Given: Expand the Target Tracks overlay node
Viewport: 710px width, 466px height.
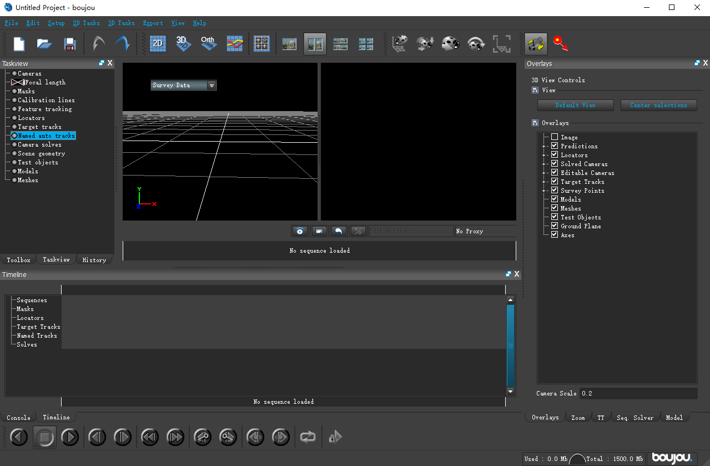Looking at the screenshot, I should click(x=544, y=182).
